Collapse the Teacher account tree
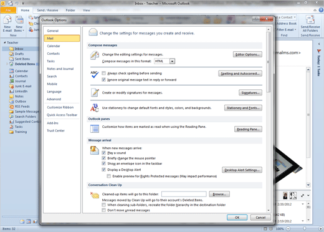 tap(5, 42)
